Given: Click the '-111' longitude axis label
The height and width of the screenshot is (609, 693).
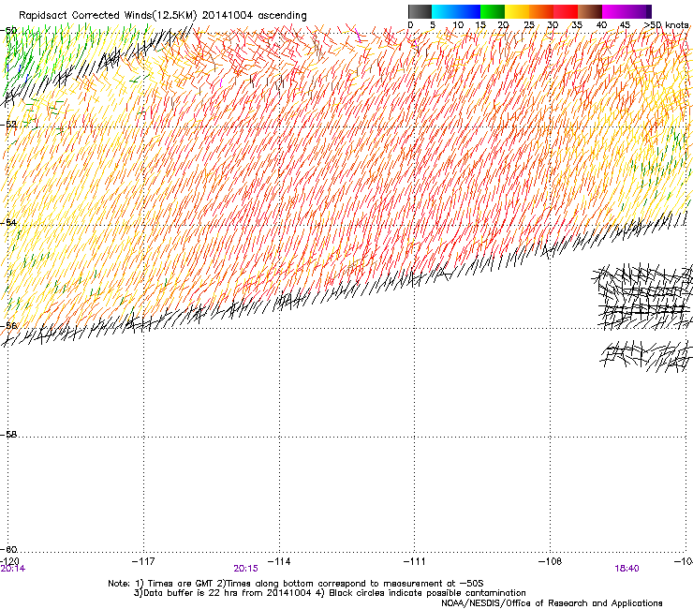Looking at the screenshot, I should click(415, 561).
